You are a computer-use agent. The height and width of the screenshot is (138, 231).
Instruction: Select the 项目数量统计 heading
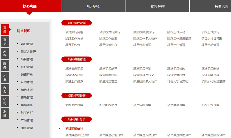[x=74, y=129]
